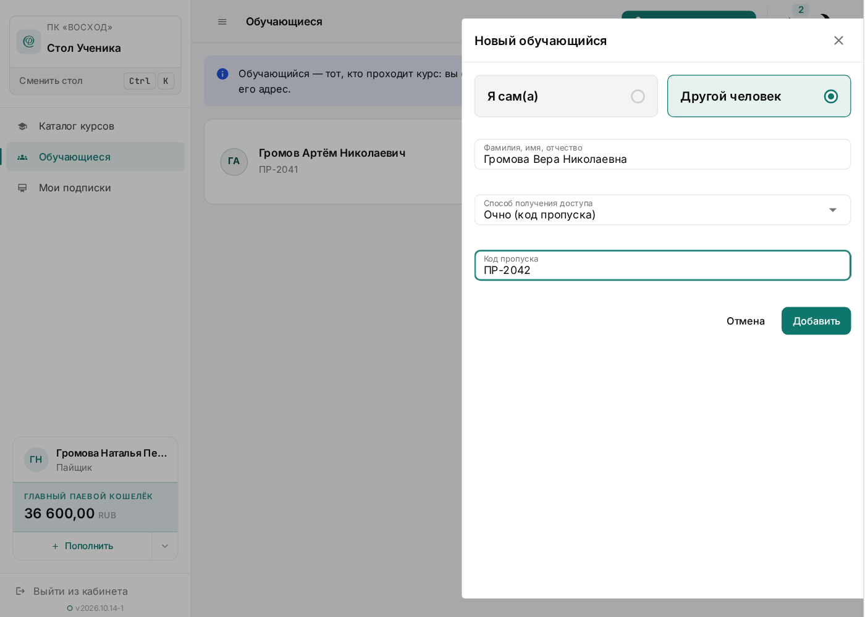The width and height of the screenshot is (865, 617).
Task: Click Выйти из кабинета link
Action: 80,591
